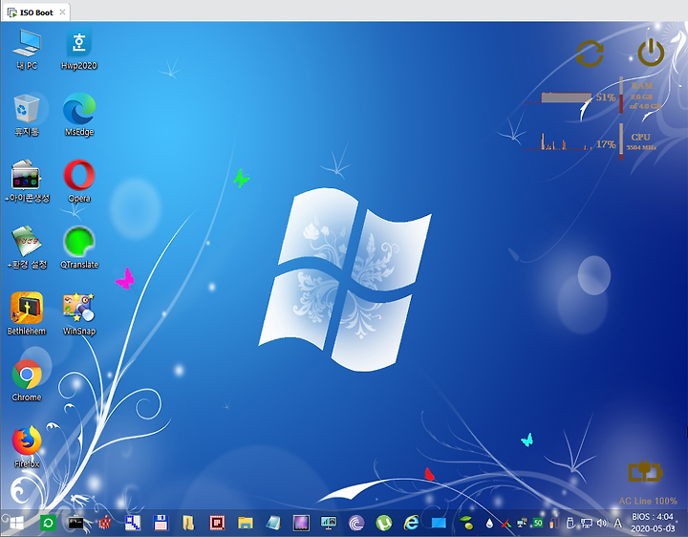Click the blue rectangle taskbar icon

point(439,523)
